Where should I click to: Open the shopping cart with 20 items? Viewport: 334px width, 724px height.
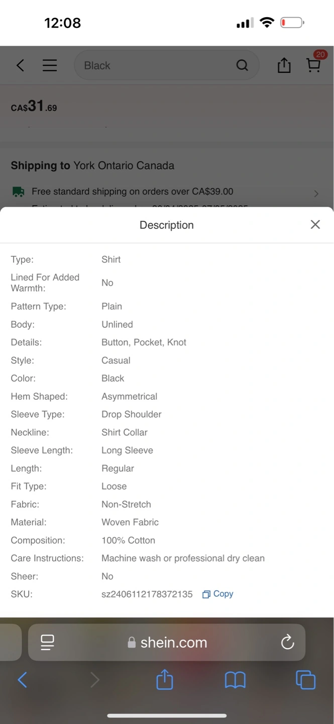(314, 64)
